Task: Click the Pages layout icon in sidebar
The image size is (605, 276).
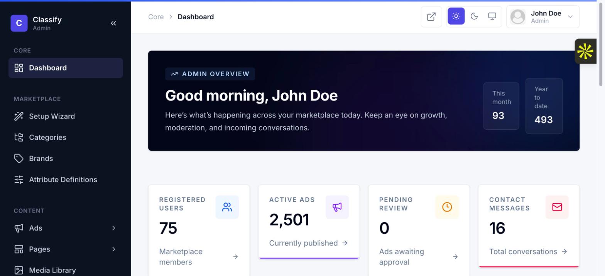Action: [19, 249]
